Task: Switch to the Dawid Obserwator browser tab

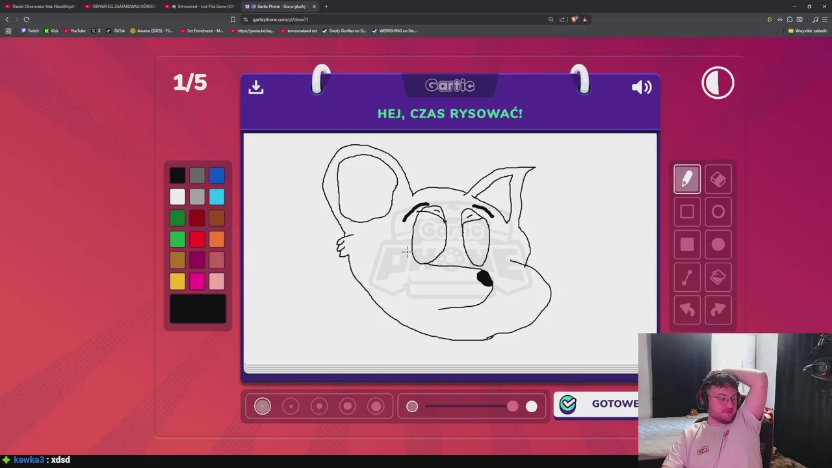Action: 40,6
